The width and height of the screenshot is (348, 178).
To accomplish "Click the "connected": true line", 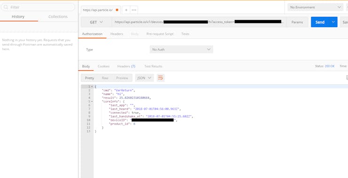I will (125, 112).
